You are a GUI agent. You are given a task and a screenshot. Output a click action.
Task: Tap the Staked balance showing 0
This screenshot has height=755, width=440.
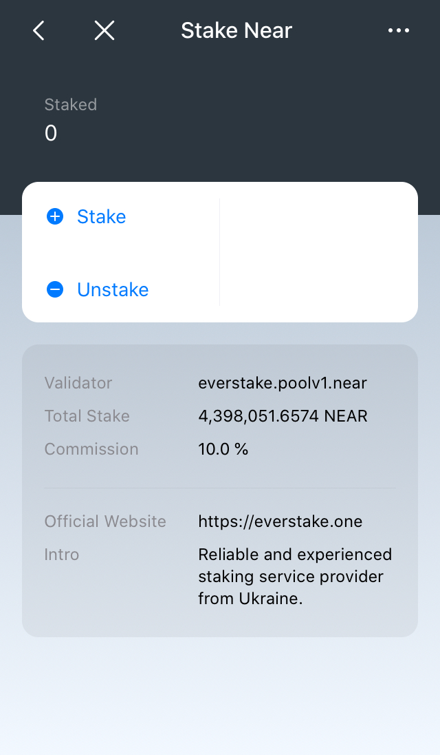coord(50,133)
